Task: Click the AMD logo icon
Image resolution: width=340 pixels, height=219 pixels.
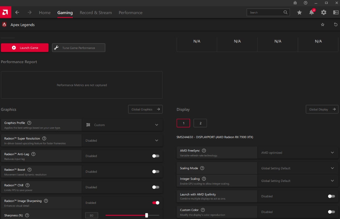Action: [x=5, y=12]
